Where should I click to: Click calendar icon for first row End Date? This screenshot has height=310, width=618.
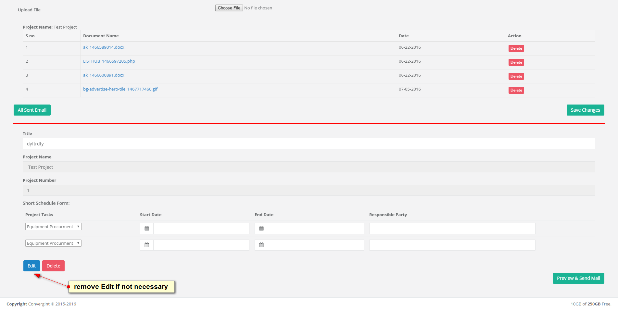click(x=261, y=229)
